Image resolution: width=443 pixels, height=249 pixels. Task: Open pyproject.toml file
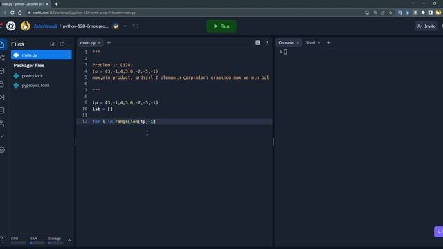[35, 85]
